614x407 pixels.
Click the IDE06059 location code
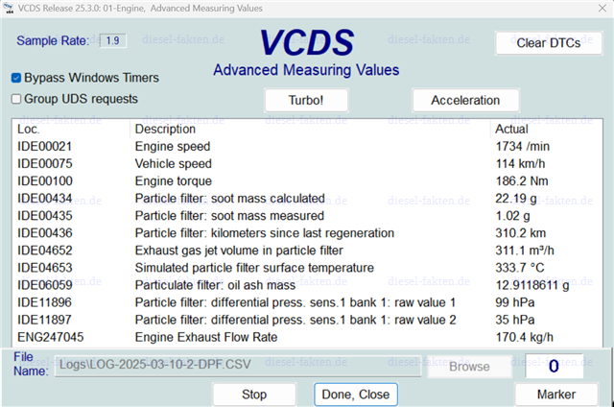45,285
